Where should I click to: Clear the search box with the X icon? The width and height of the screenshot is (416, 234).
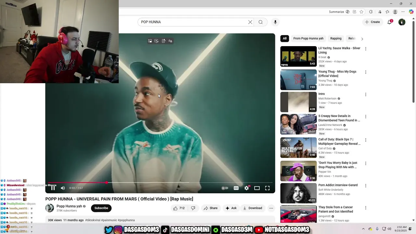click(x=250, y=22)
